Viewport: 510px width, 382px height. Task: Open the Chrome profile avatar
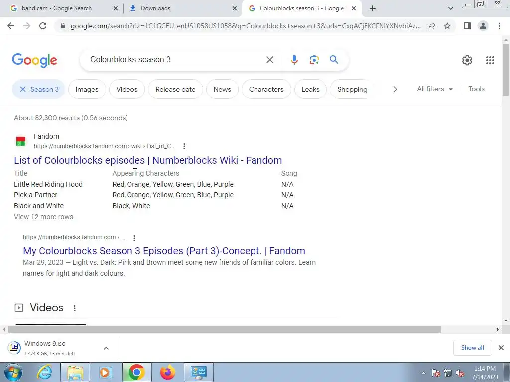click(483, 26)
